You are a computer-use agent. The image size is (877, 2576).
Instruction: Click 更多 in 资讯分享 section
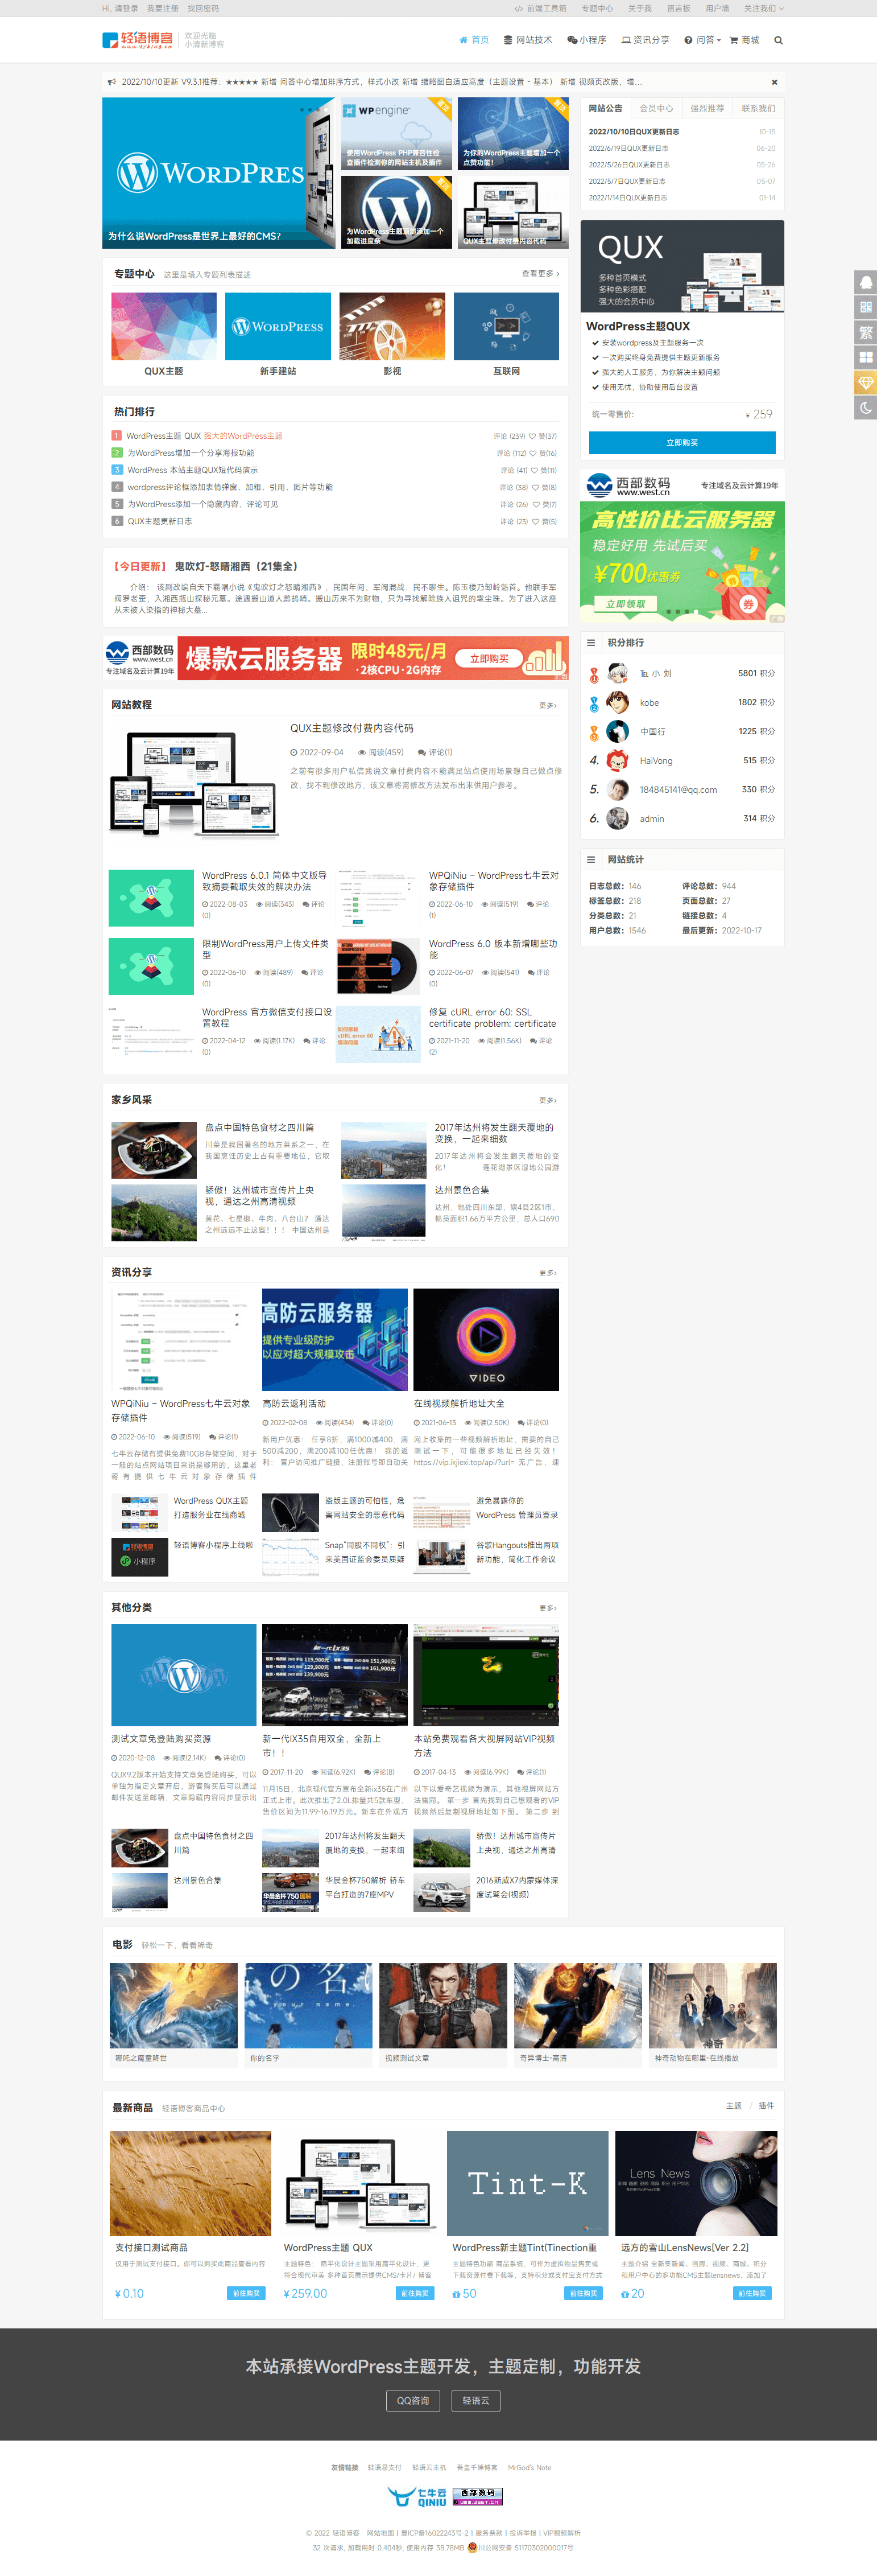547,1273
